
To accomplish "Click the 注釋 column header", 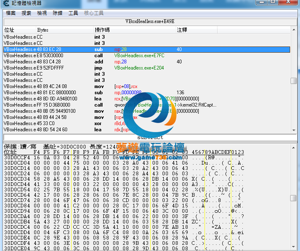I will [182, 30].
